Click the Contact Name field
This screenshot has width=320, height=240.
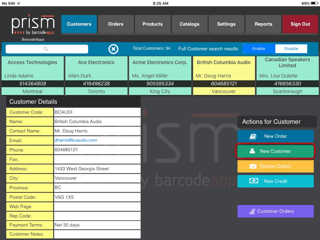pyautogui.click(x=97, y=131)
